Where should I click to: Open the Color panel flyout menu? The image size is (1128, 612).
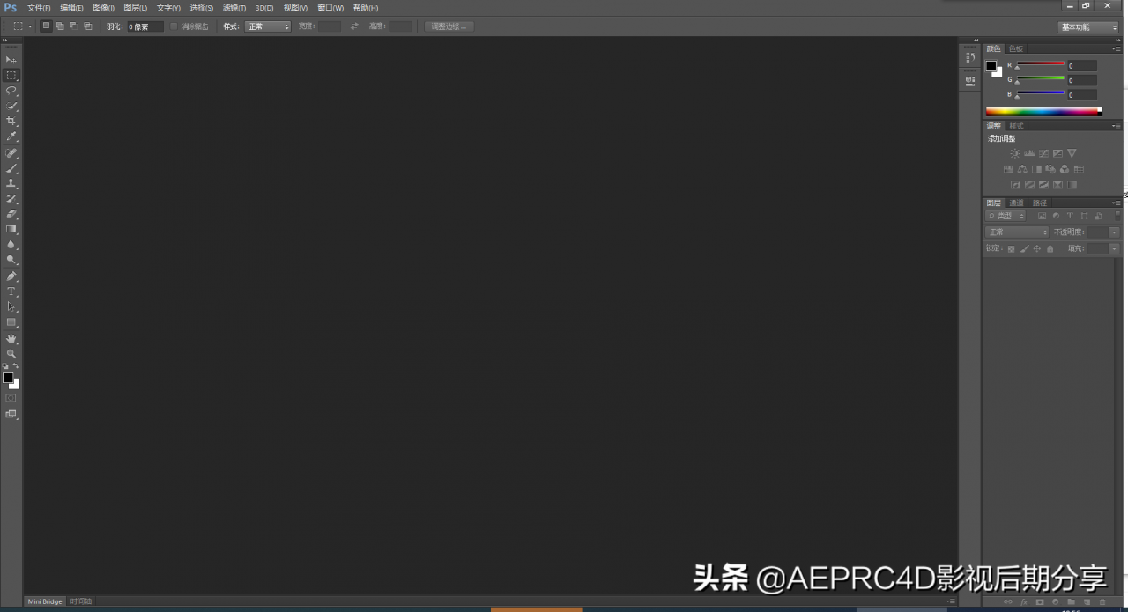coord(1116,49)
